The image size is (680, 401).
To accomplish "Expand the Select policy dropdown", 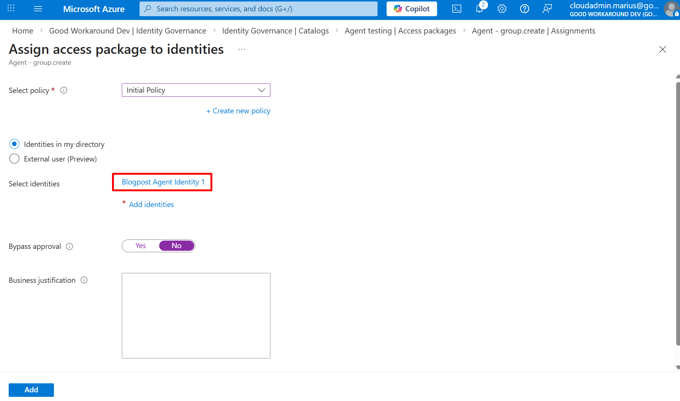I will click(x=196, y=90).
